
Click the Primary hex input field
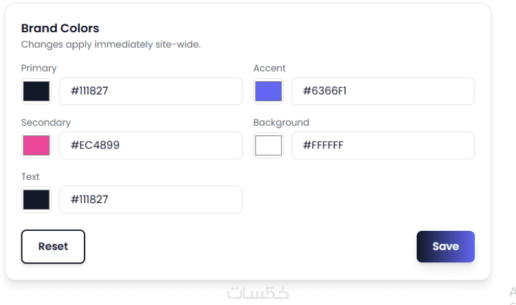click(151, 92)
